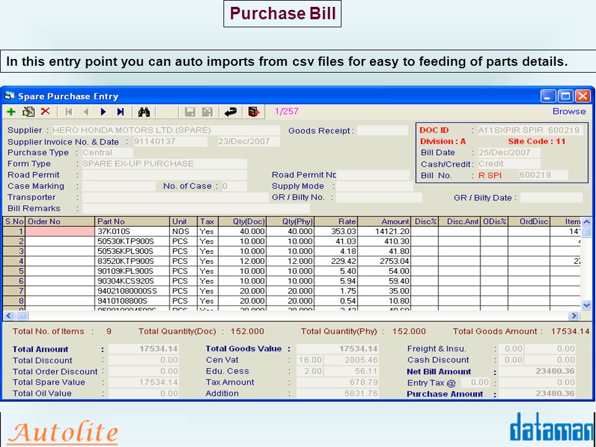Viewport: 596px width, 447px height.
Task: Click the Supply Mode field
Action: [x=374, y=186]
